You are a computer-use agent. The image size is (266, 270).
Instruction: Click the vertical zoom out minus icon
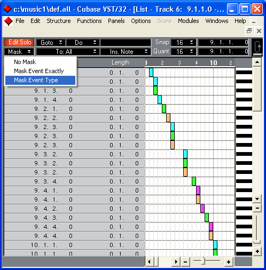(257, 208)
